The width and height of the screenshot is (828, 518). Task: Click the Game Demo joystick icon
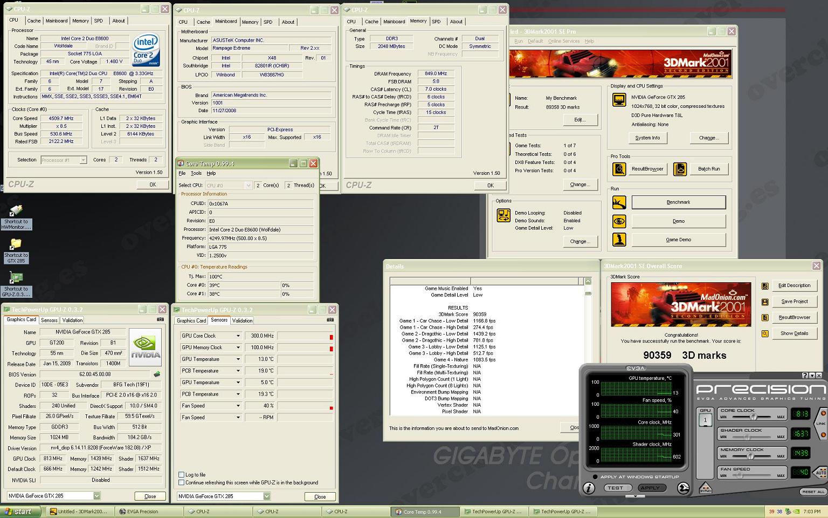619,240
